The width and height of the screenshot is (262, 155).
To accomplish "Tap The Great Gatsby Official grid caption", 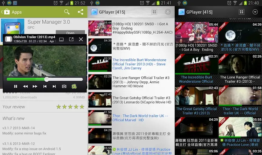I will [x=196, y=111].
